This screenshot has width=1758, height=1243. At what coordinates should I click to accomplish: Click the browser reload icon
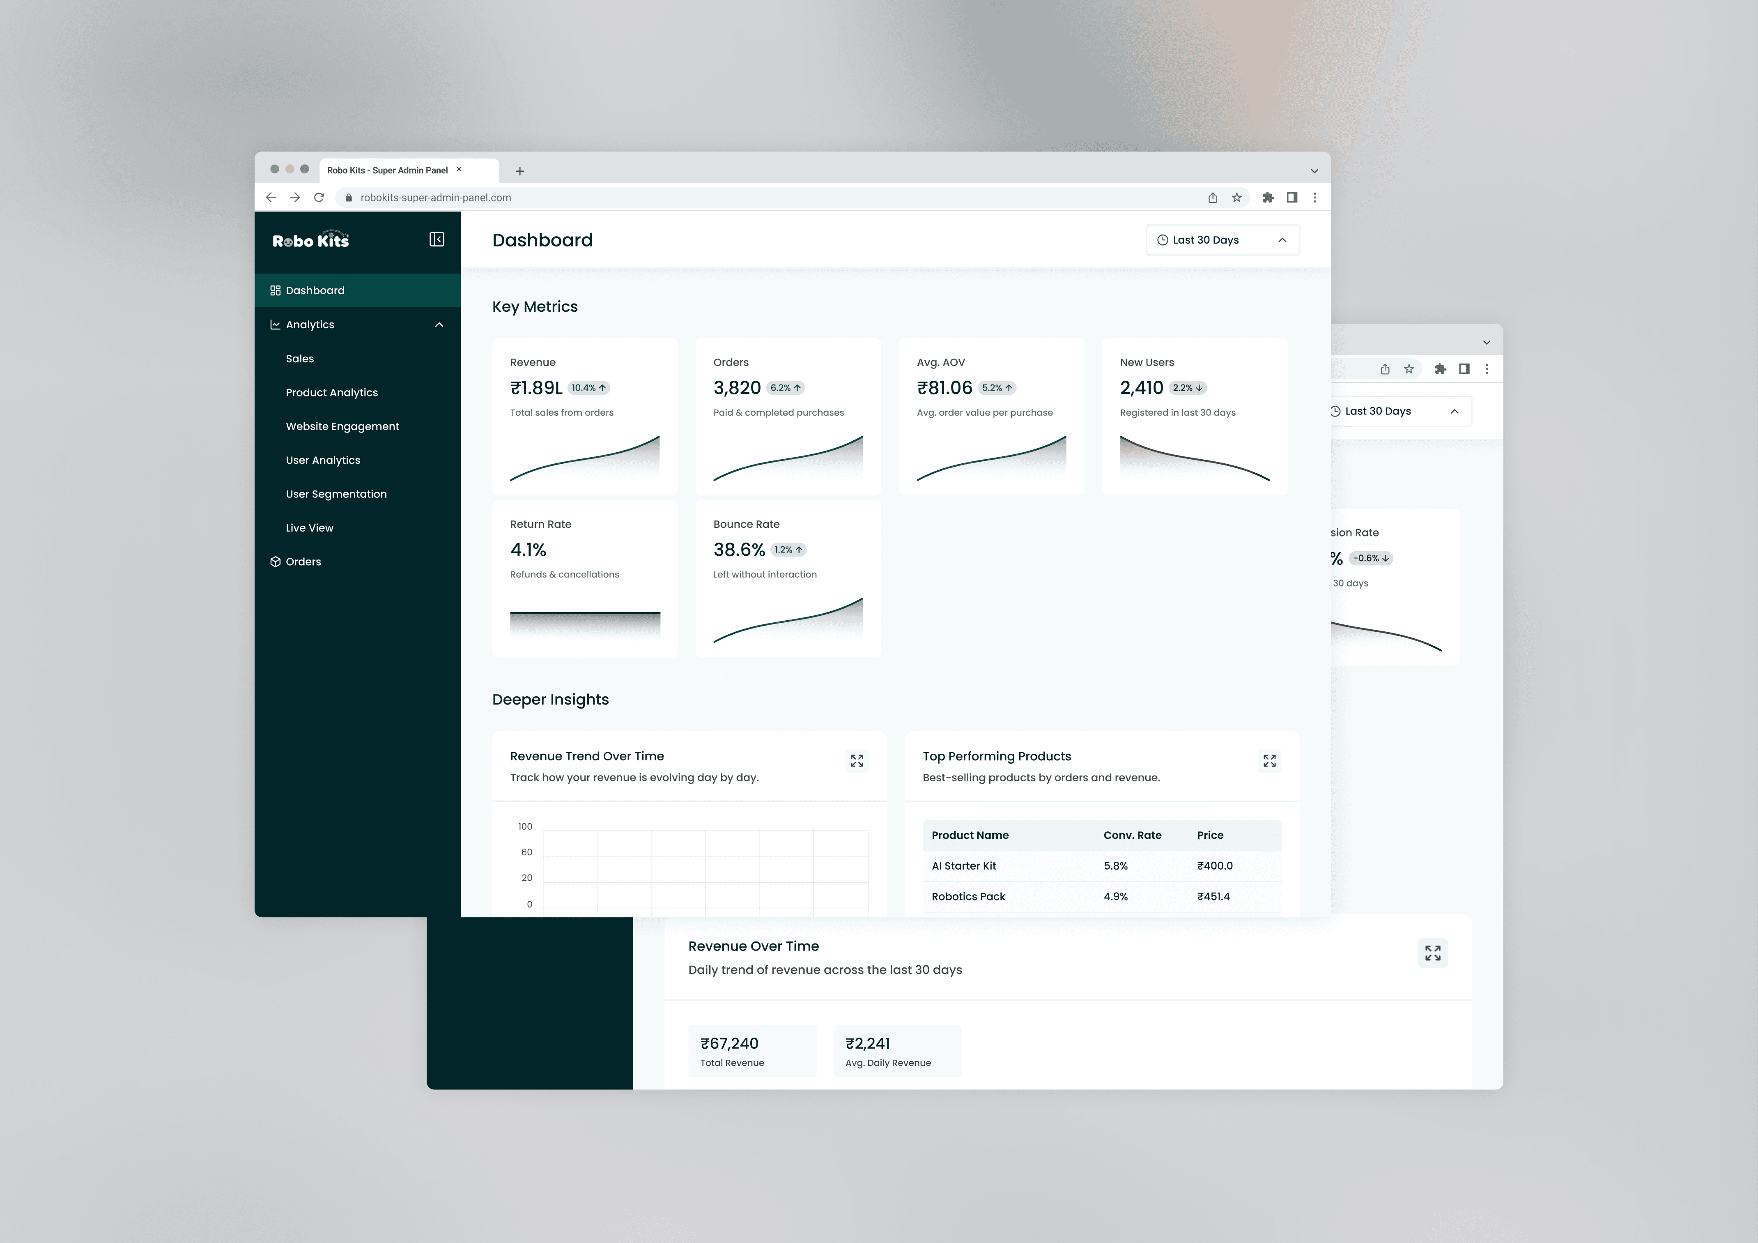coord(319,198)
